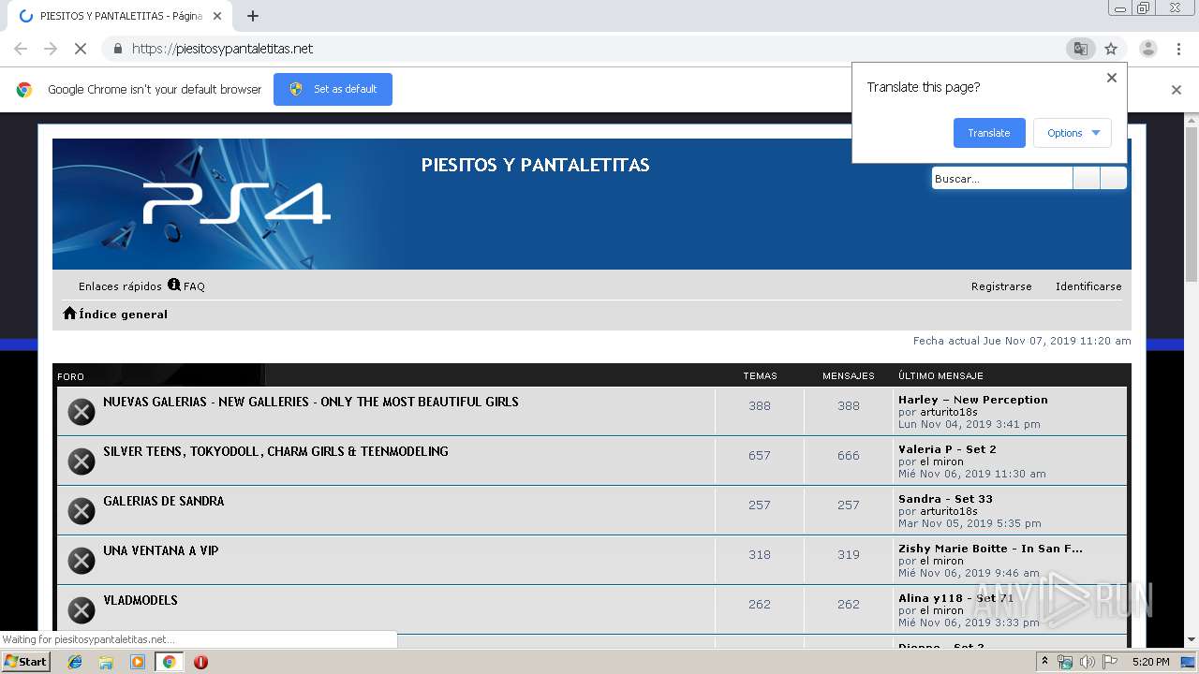Click the red security icon in taskbar
This screenshot has width=1199, height=674.
200,662
